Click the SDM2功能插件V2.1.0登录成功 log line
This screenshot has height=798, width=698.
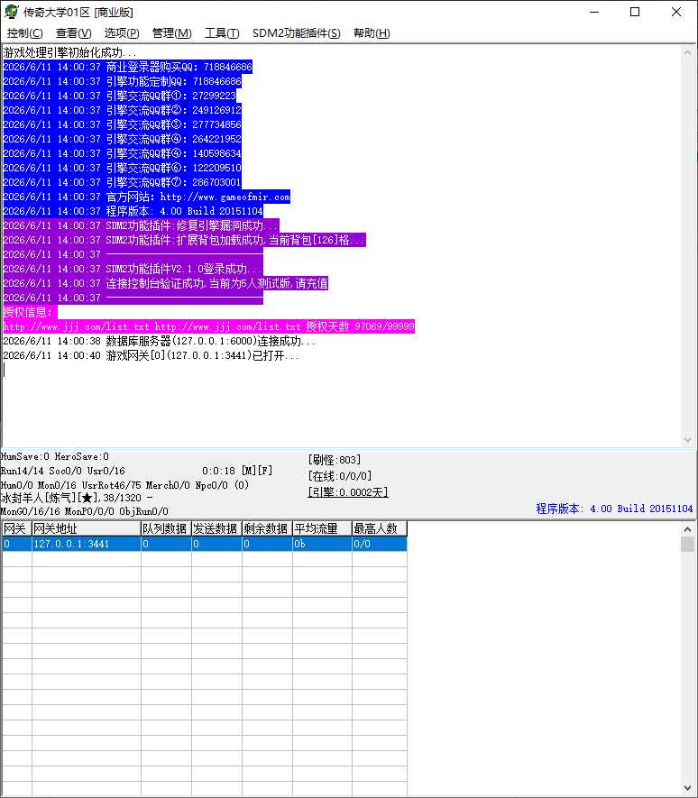pos(133,269)
